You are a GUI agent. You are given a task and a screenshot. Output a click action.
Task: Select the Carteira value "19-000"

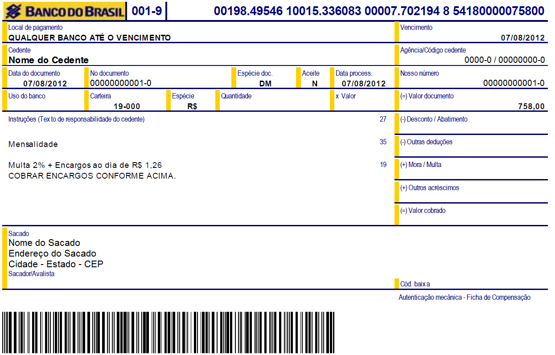point(127,106)
